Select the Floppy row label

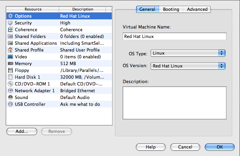22,70
